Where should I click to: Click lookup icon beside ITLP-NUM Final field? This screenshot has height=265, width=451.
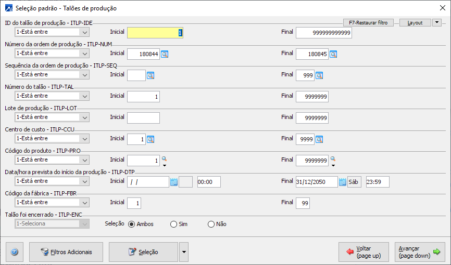[333, 54]
